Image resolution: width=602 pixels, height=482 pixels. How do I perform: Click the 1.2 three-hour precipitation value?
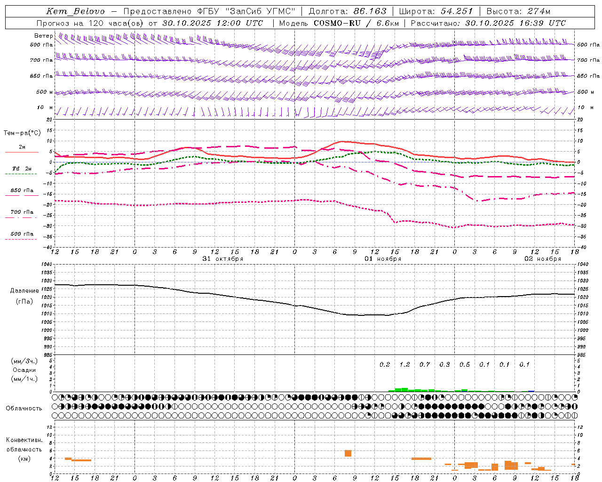404,364
